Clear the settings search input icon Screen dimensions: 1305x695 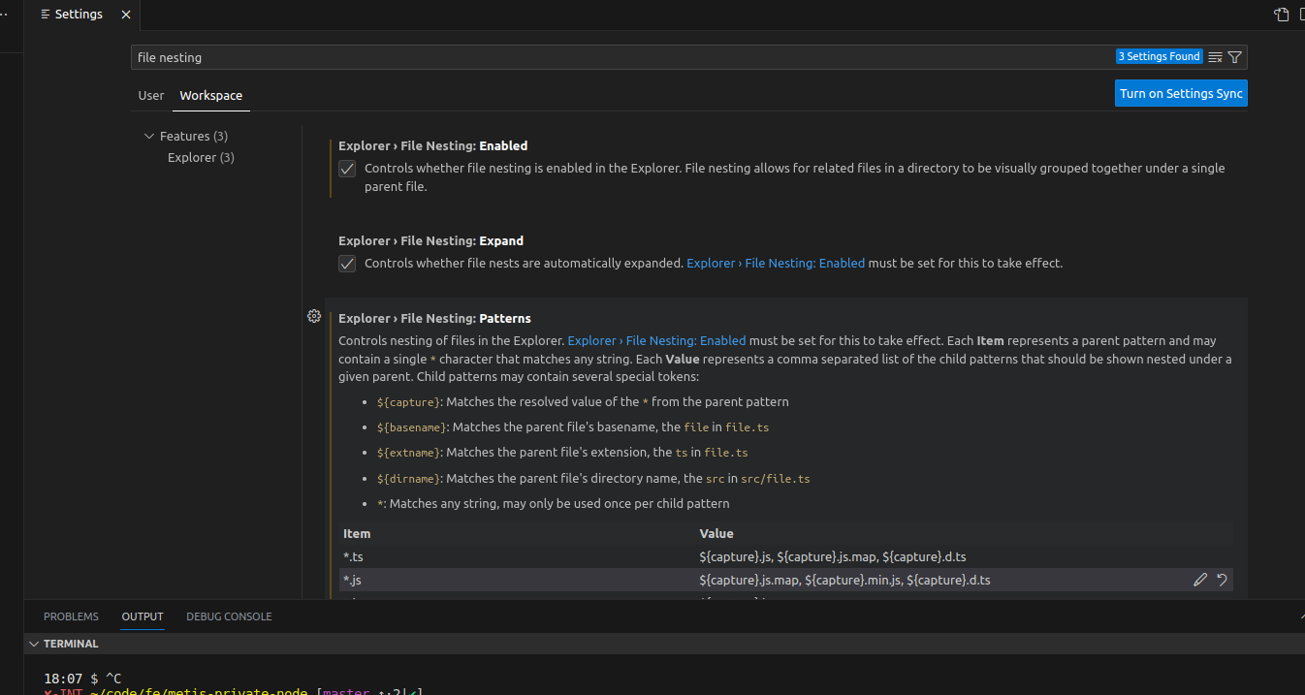[1215, 57]
